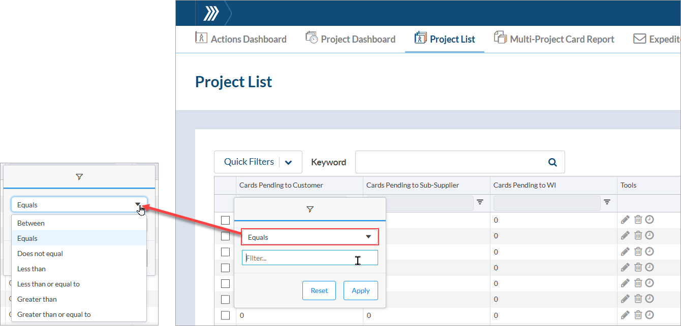Click into the Keyword search field
681x326 pixels.
[x=460, y=162]
